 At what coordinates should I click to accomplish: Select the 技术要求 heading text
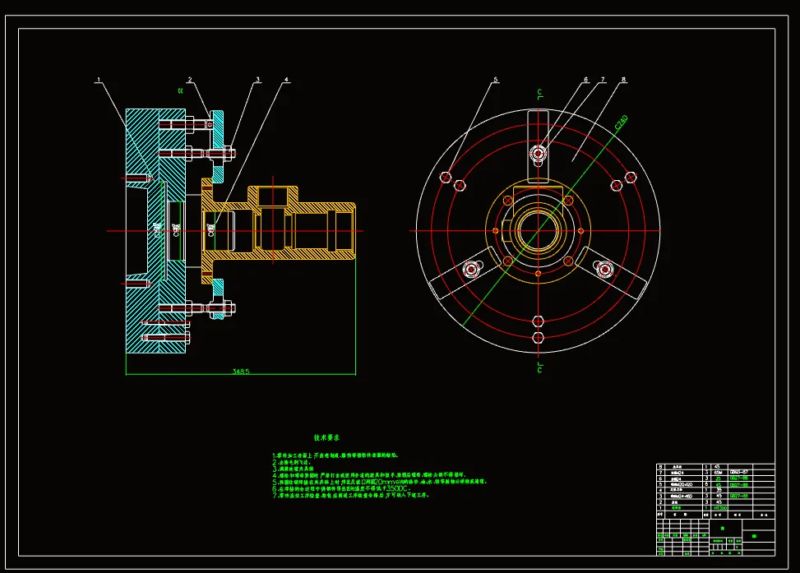(326, 437)
